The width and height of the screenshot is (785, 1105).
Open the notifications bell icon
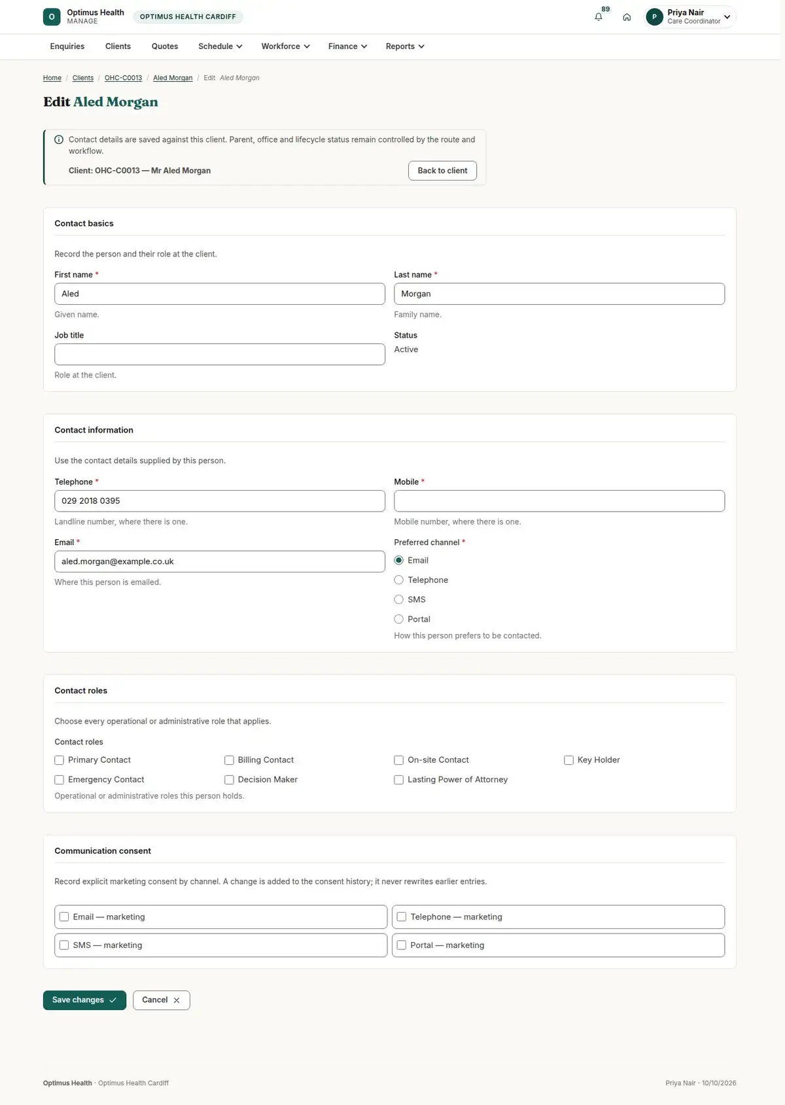click(598, 17)
